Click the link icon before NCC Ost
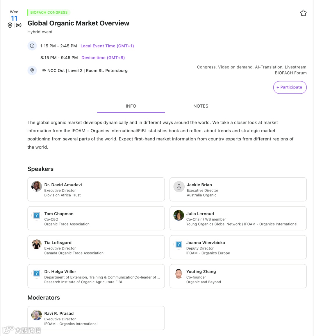Screen dimensions: 314x336 point(44,71)
